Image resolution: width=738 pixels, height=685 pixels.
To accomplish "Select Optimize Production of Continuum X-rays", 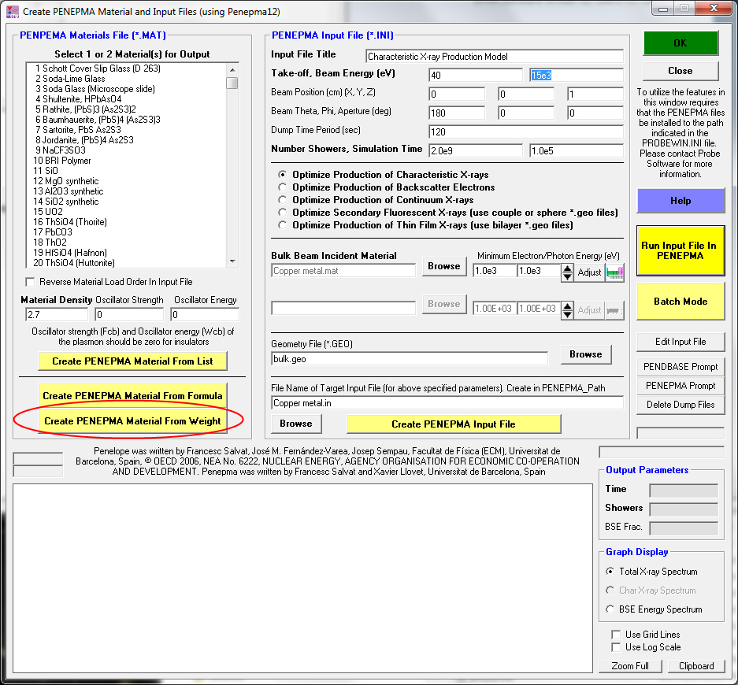I will pyautogui.click(x=284, y=200).
